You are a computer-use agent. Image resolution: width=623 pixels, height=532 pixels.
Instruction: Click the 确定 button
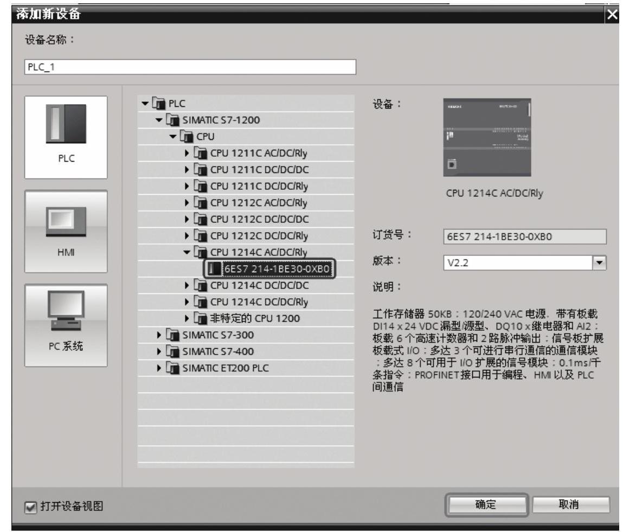[x=486, y=505]
